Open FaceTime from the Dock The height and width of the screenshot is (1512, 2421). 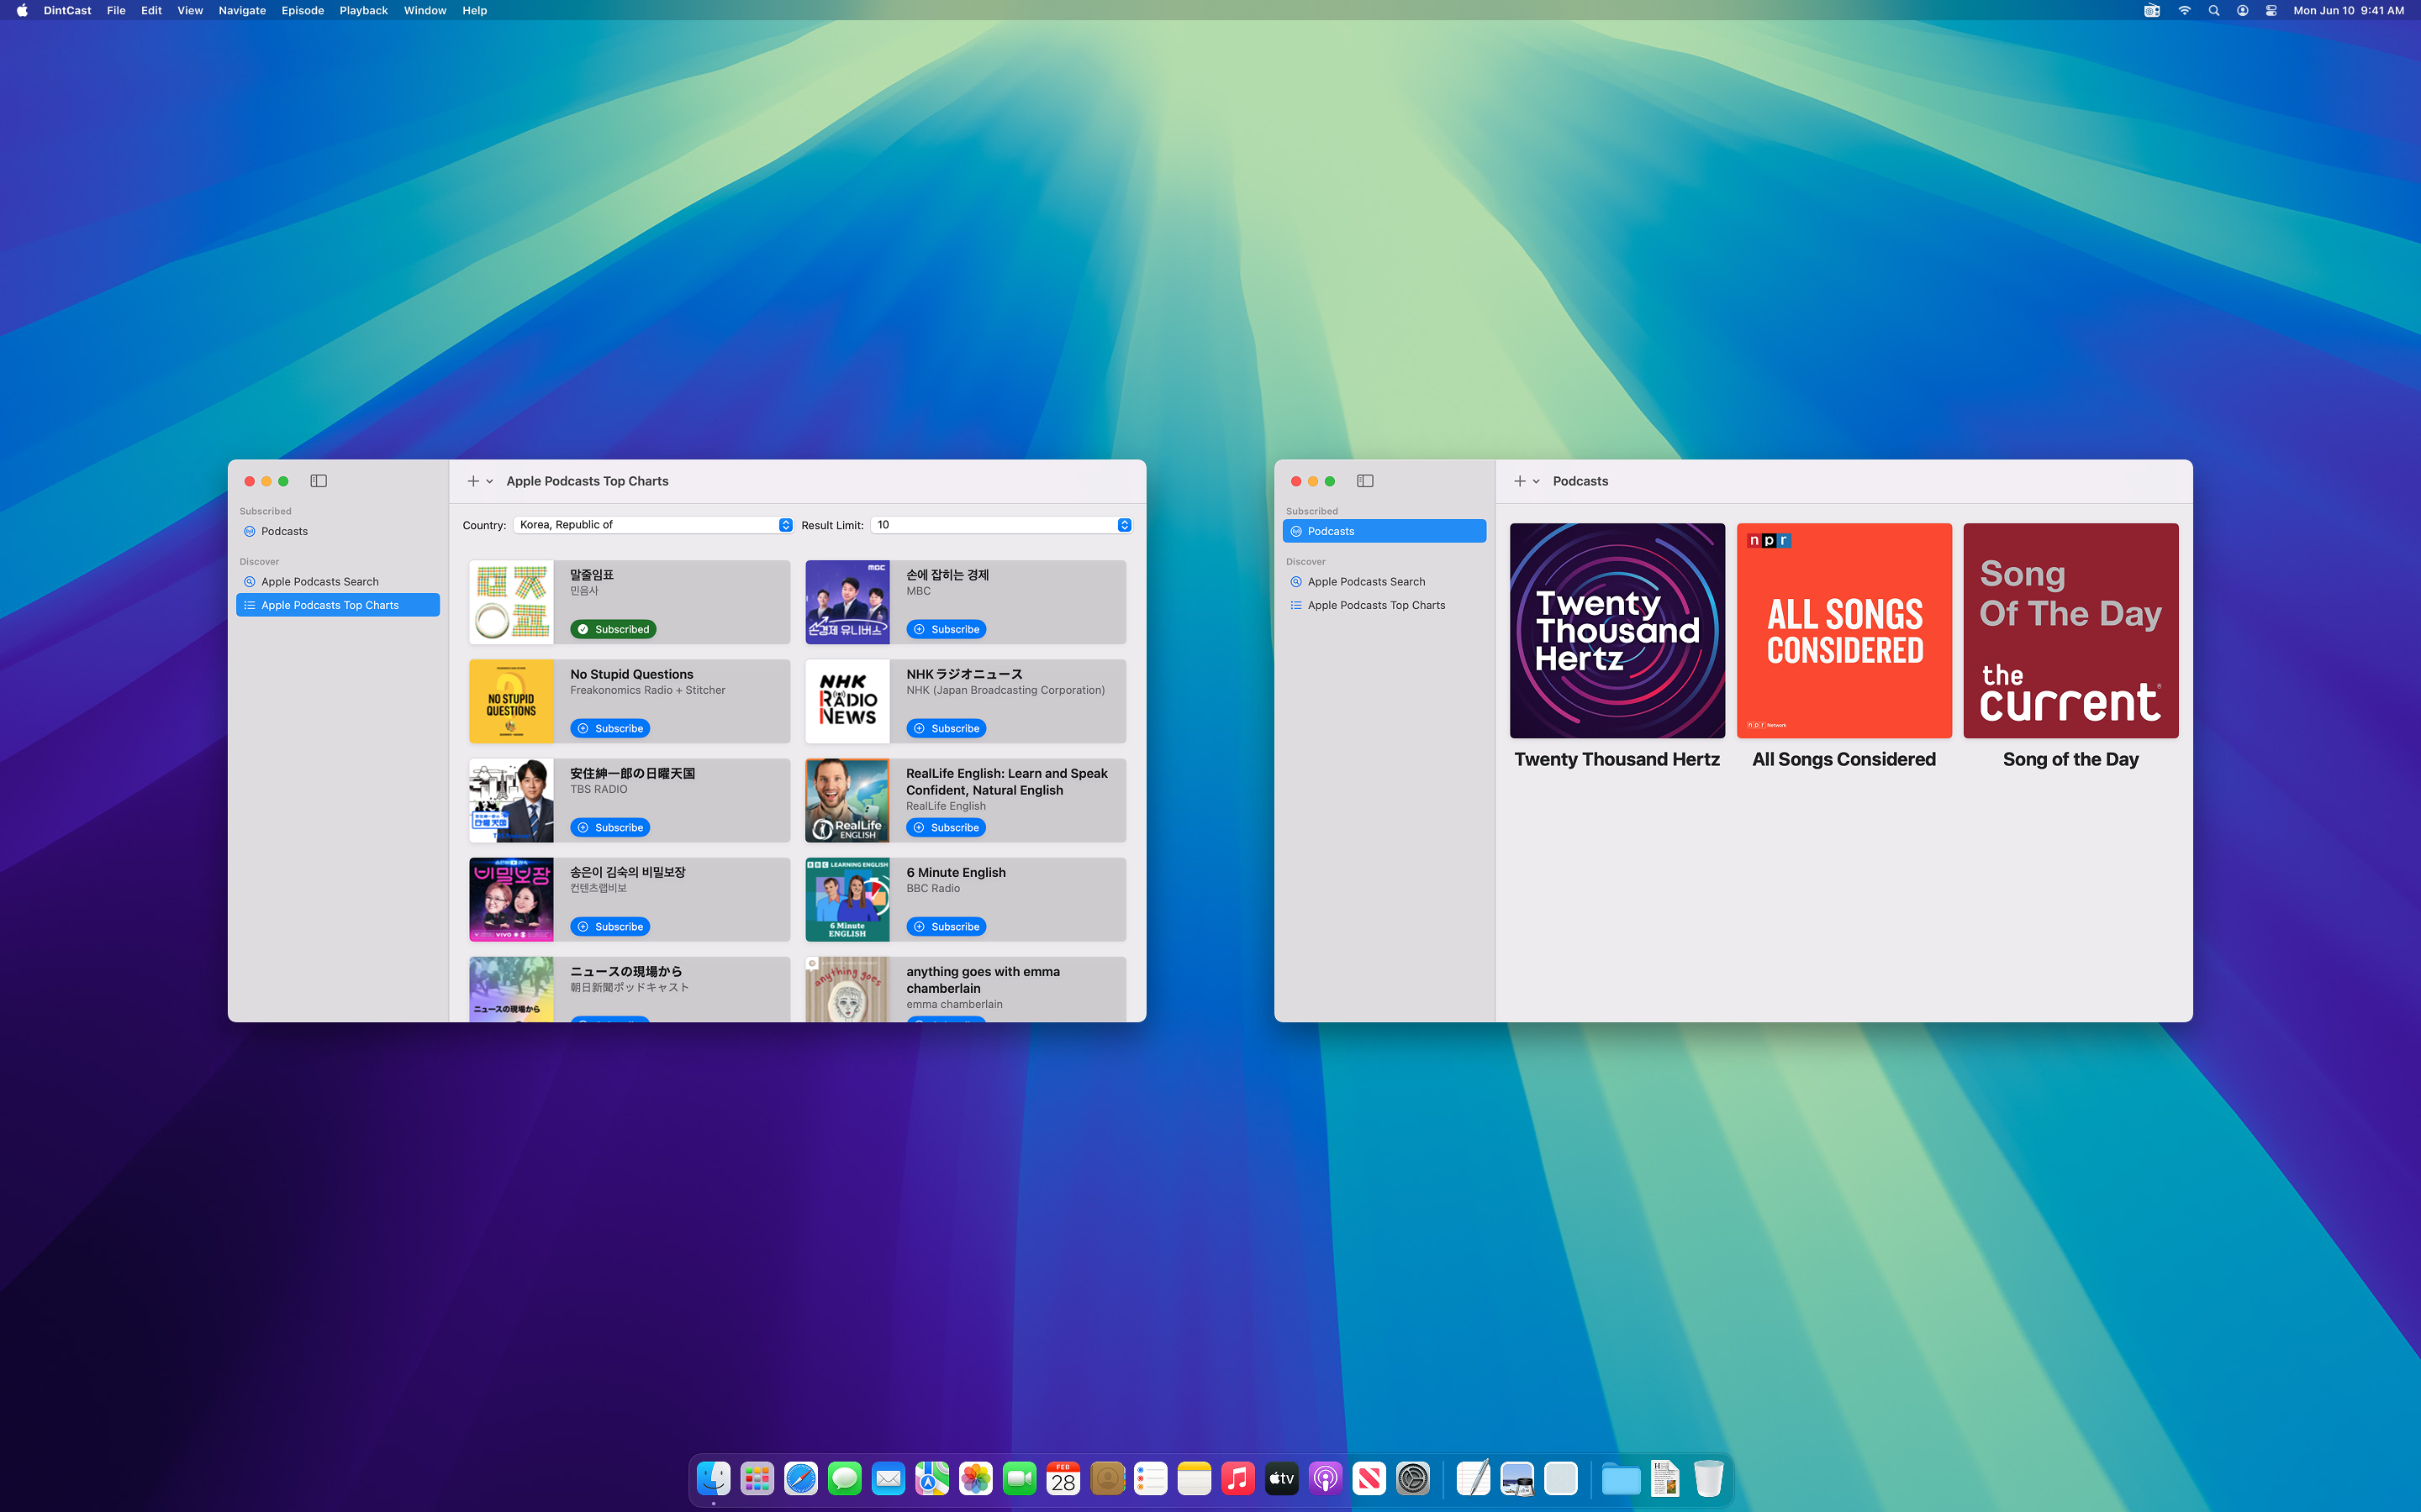coord(1020,1478)
